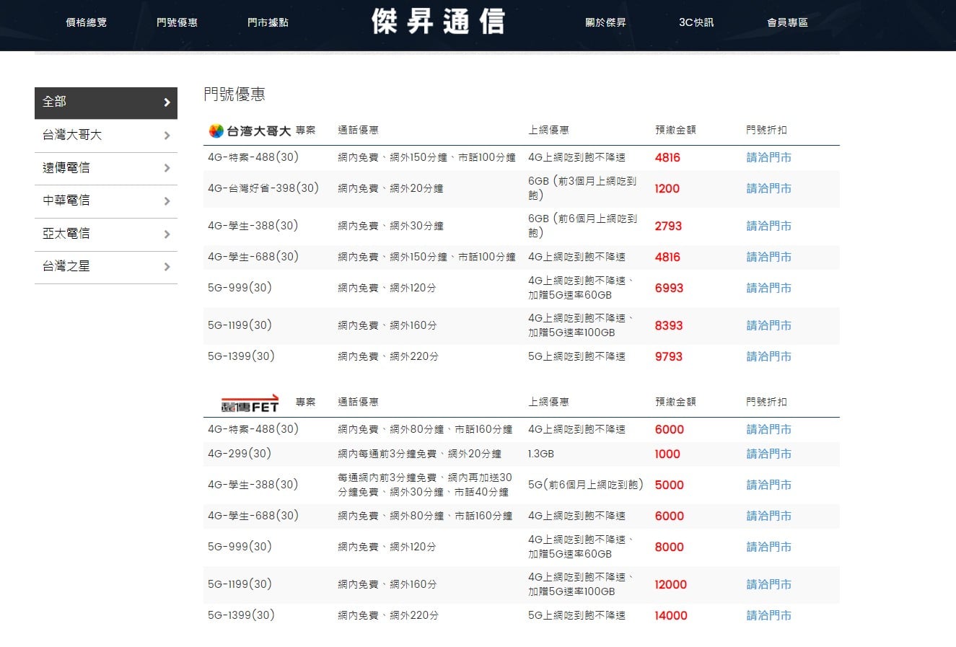Click the prepay amount 9793
The height and width of the screenshot is (647, 956).
click(x=669, y=356)
